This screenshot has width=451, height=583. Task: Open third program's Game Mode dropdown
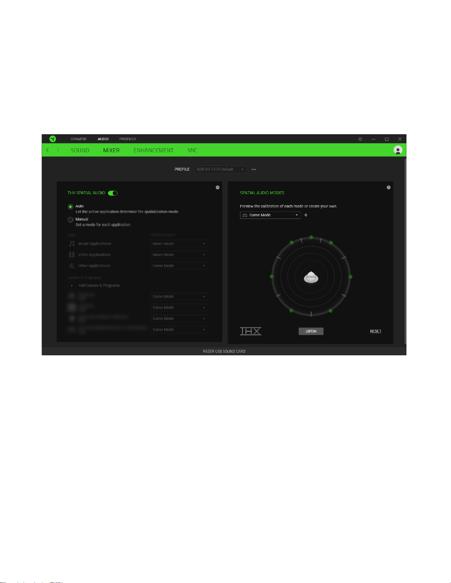(179, 319)
